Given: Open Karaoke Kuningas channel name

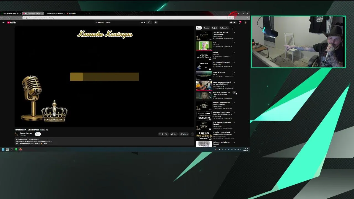Looking at the screenshot, I should coord(26,133).
